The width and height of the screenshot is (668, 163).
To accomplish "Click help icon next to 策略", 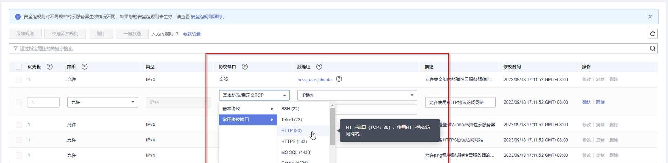I will 84,66.
